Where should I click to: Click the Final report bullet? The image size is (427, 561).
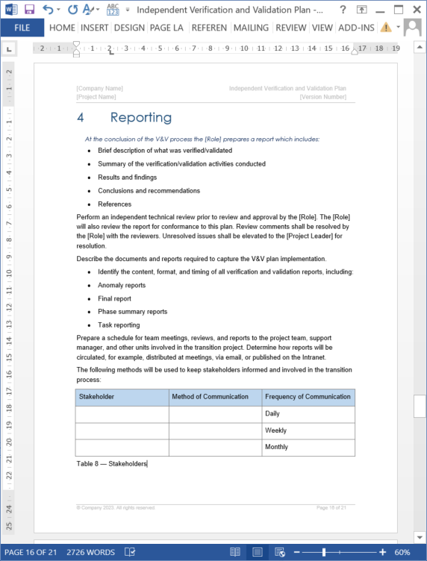114,298
